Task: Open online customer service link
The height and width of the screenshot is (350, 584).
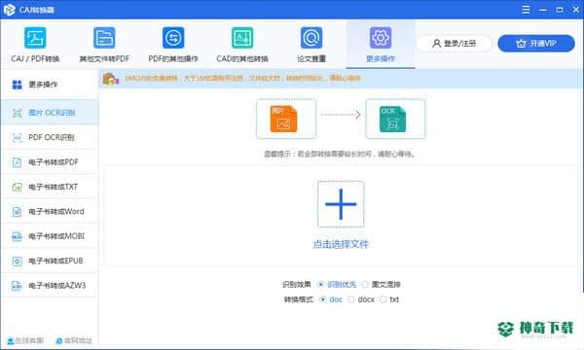Action: click(25, 340)
